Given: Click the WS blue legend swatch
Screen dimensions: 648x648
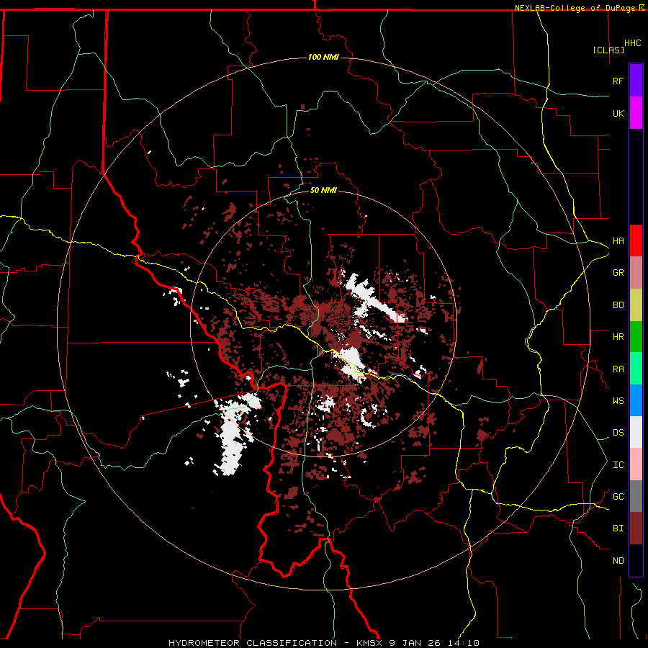Looking at the screenshot, I should click(636, 400).
